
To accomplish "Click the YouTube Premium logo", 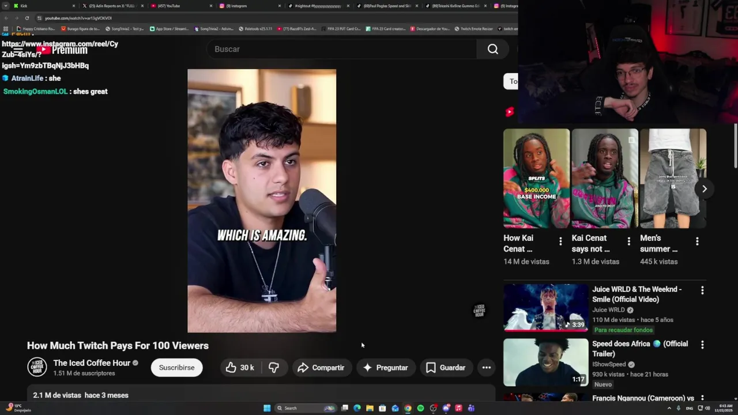I will 63,50.
